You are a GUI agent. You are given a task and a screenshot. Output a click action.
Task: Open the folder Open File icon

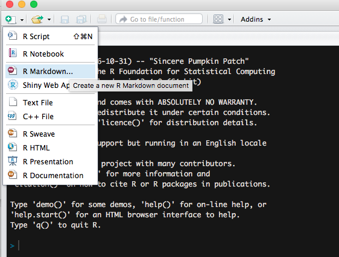37,19
